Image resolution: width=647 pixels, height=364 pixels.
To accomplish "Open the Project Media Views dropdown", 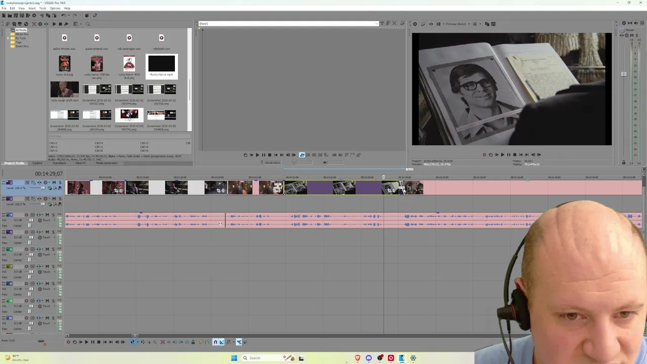I will click(81, 24).
